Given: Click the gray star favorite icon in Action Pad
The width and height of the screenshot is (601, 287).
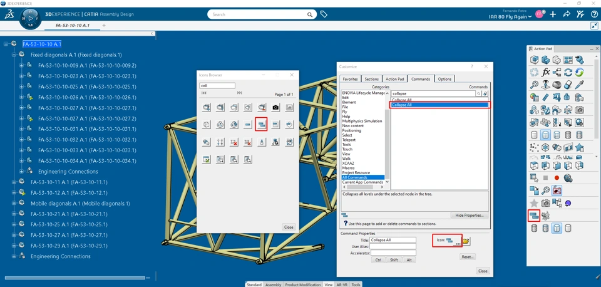Looking at the screenshot, I should pyautogui.click(x=533, y=203).
